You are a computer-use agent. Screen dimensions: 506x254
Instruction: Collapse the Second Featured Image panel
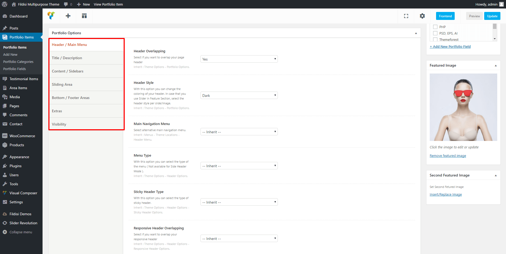pos(496,175)
